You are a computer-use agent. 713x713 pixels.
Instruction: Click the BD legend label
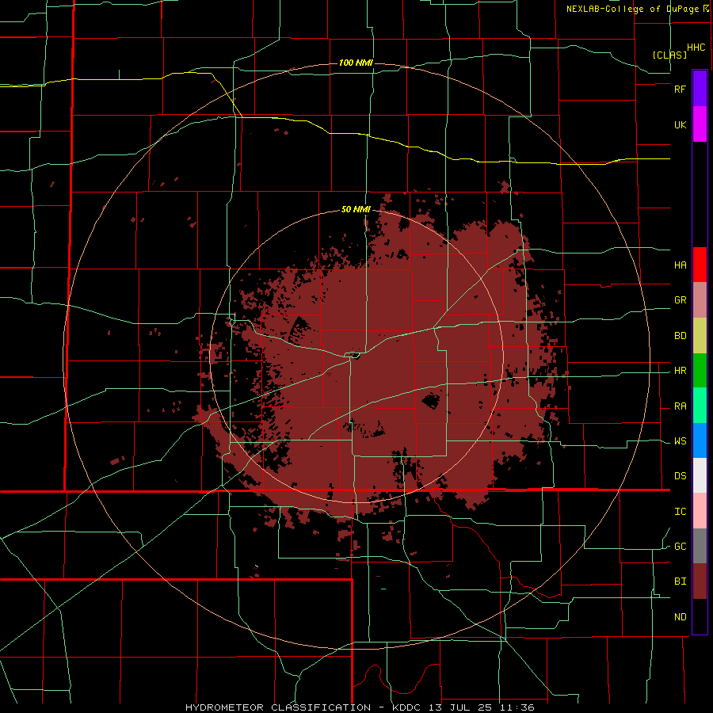click(x=681, y=336)
